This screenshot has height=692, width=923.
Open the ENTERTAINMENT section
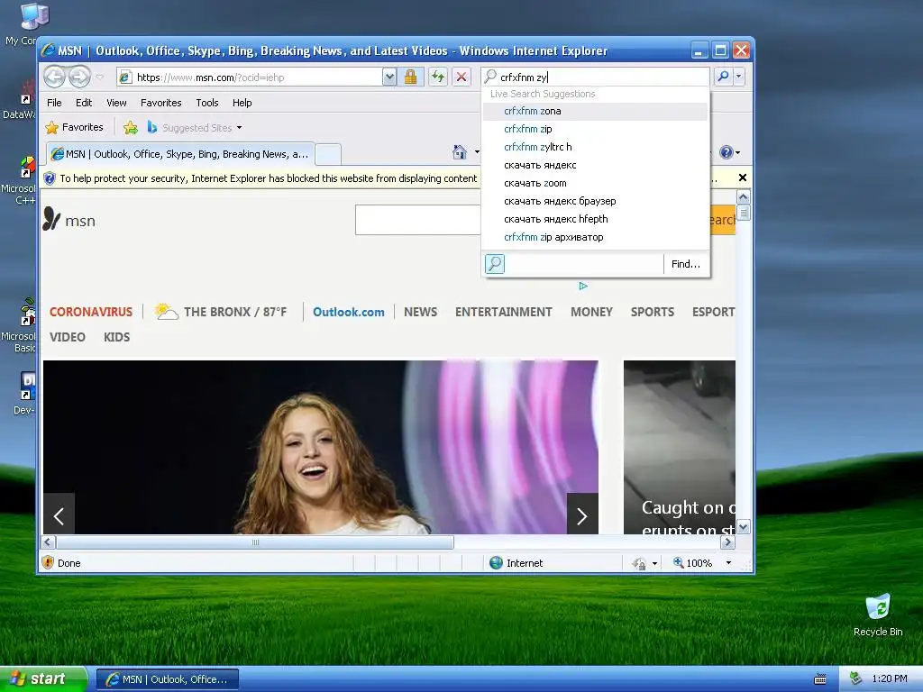[x=503, y=312]
